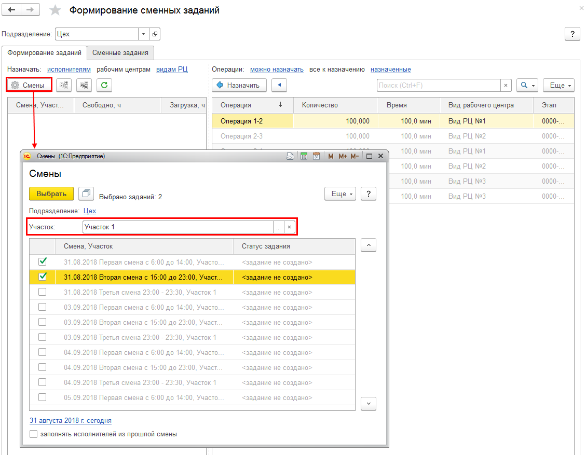
Task: Check 31.08.2018 Третья смена checkbox
Action: [43, 292]
